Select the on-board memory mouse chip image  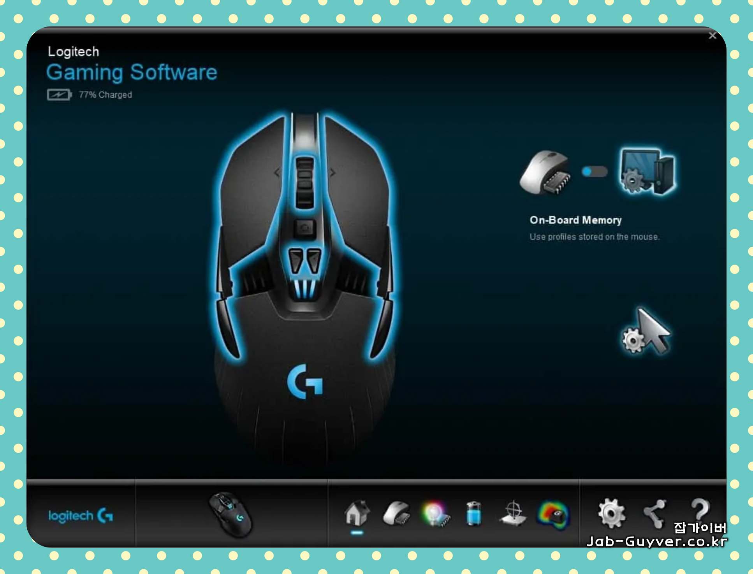[x=546, y=172]
